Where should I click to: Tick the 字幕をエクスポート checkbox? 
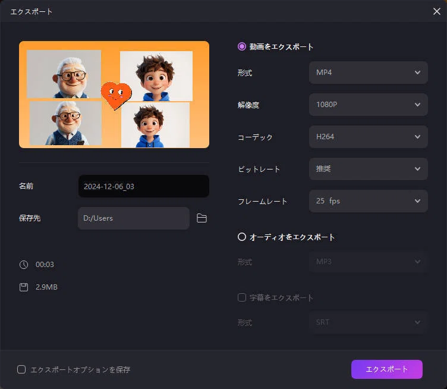tap(242, 297)
